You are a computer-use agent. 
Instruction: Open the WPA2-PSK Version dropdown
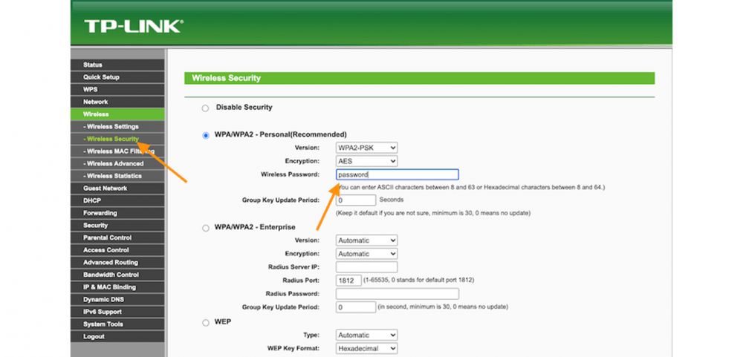366,148
